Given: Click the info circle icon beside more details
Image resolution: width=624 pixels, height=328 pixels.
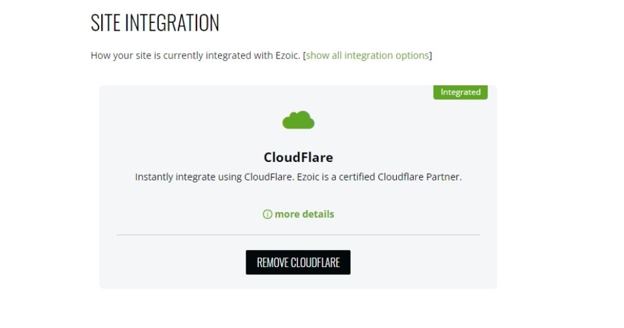Looking at the screenshot, I should [267, 215].
